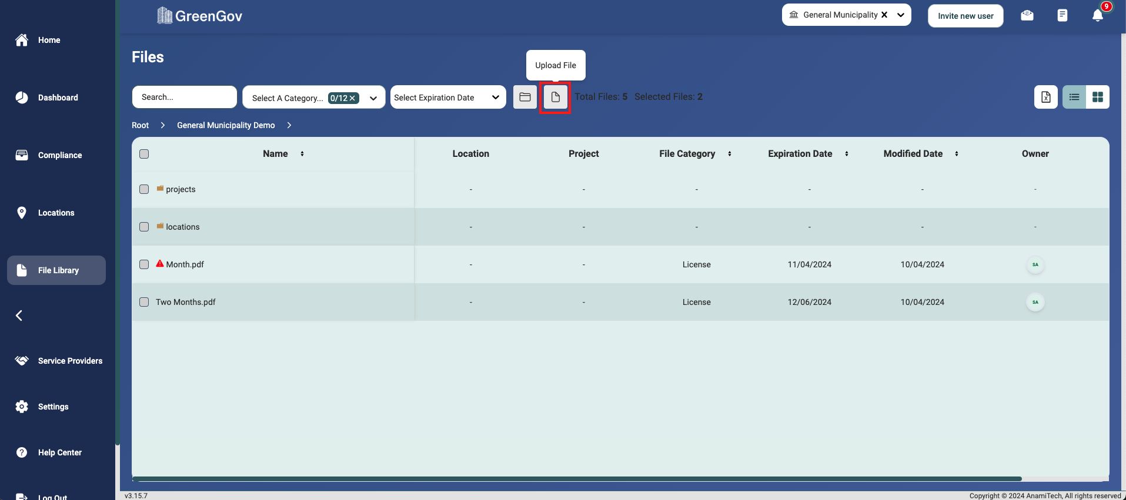Check the Month.pdf checkbox
Viewport: 1126px width, 500px height.
pyautogui.click(x=144, y=264)
